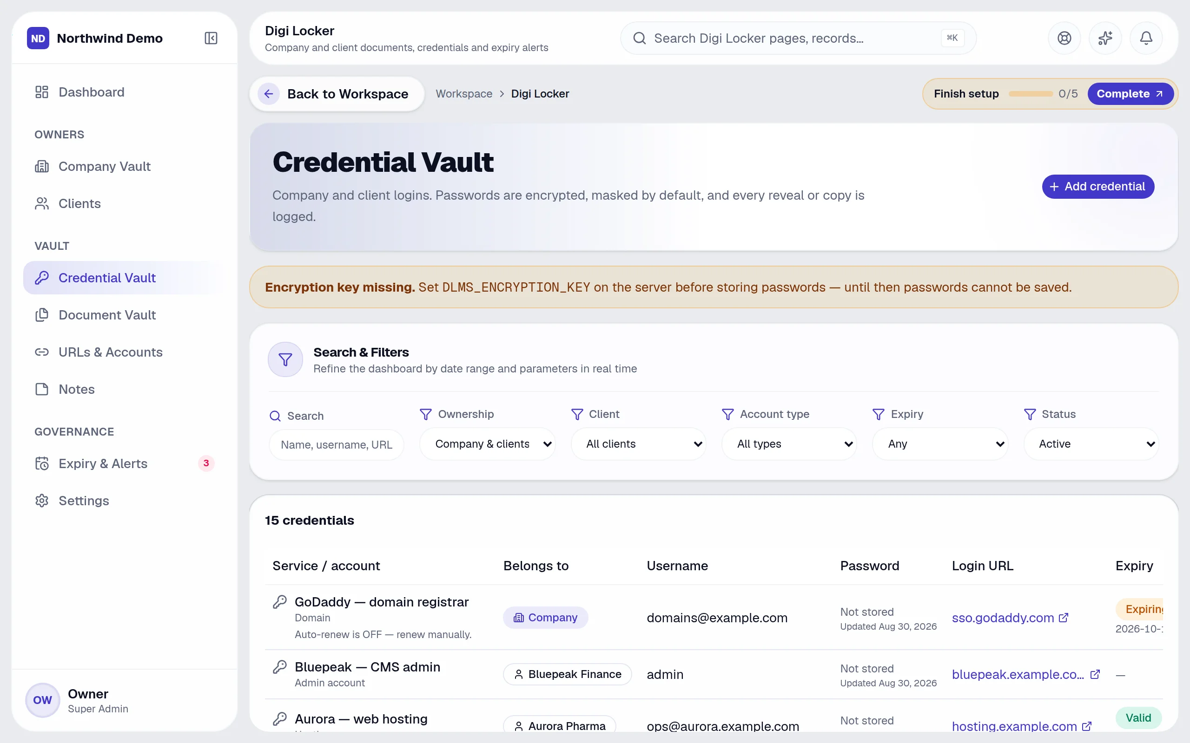1190x743 pixels.
Task: Click the key icon beside GoDaddy row
Action: (280, 602)
